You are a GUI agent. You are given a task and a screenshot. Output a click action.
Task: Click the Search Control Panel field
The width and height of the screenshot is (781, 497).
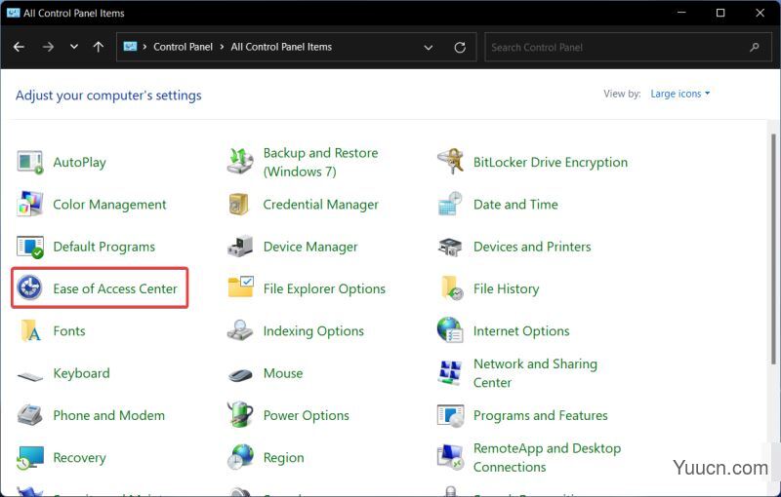coord(628,47)
